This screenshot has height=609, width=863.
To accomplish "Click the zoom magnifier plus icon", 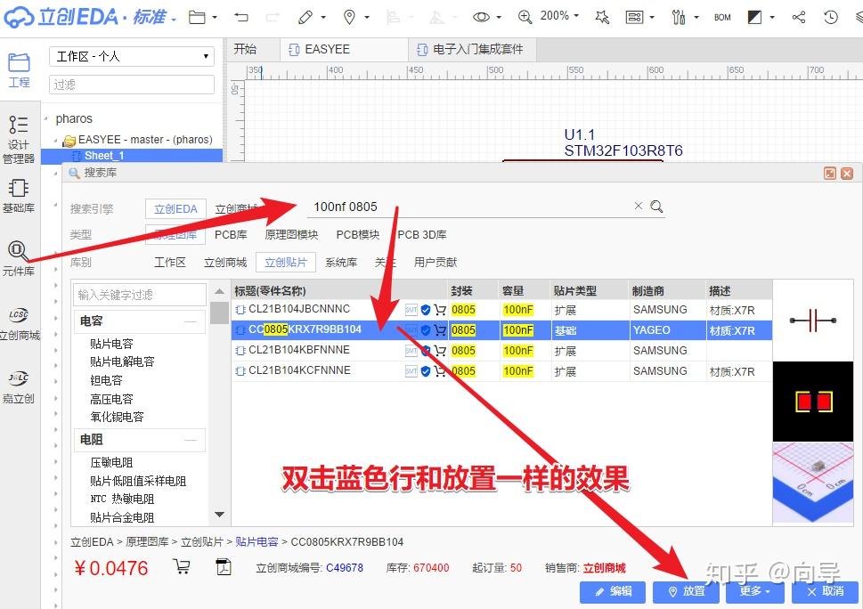I will pyautogui.click(x=525, y=17).
